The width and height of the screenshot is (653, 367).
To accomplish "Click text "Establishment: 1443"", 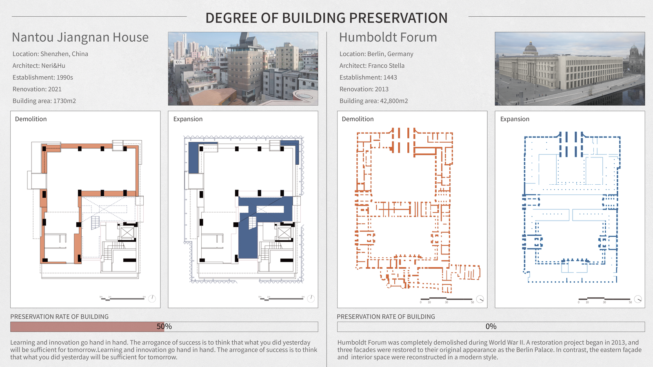I will pos(368,77).
